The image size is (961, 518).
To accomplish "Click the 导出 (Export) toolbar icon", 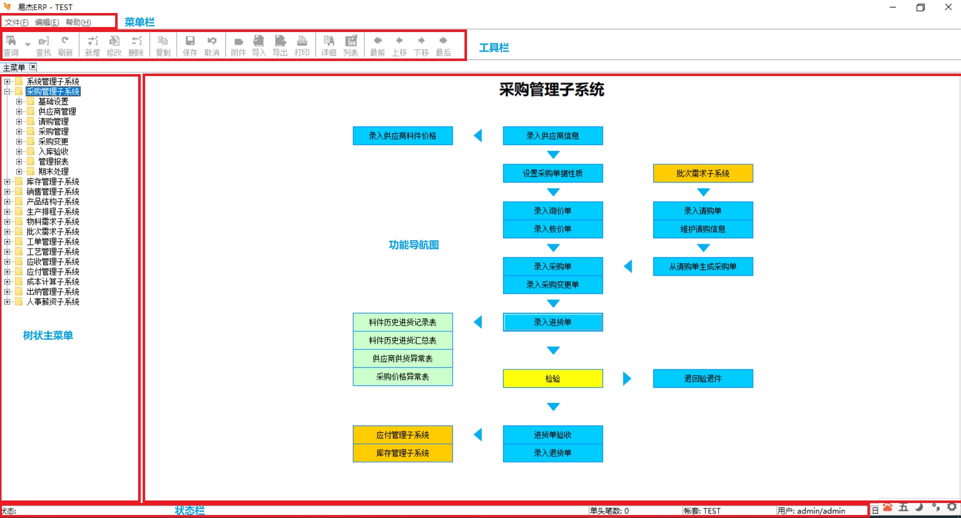I will tap(280, 46).
